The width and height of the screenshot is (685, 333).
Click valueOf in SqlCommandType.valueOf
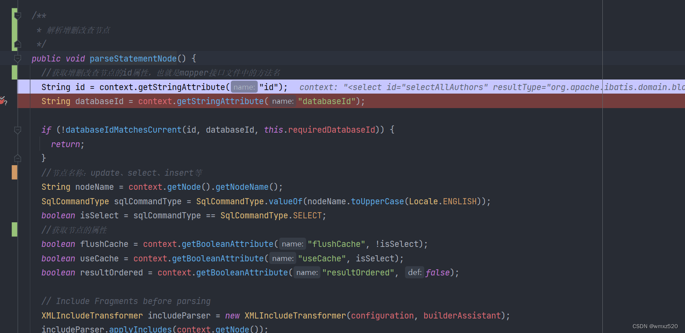[x=286, y=201]
